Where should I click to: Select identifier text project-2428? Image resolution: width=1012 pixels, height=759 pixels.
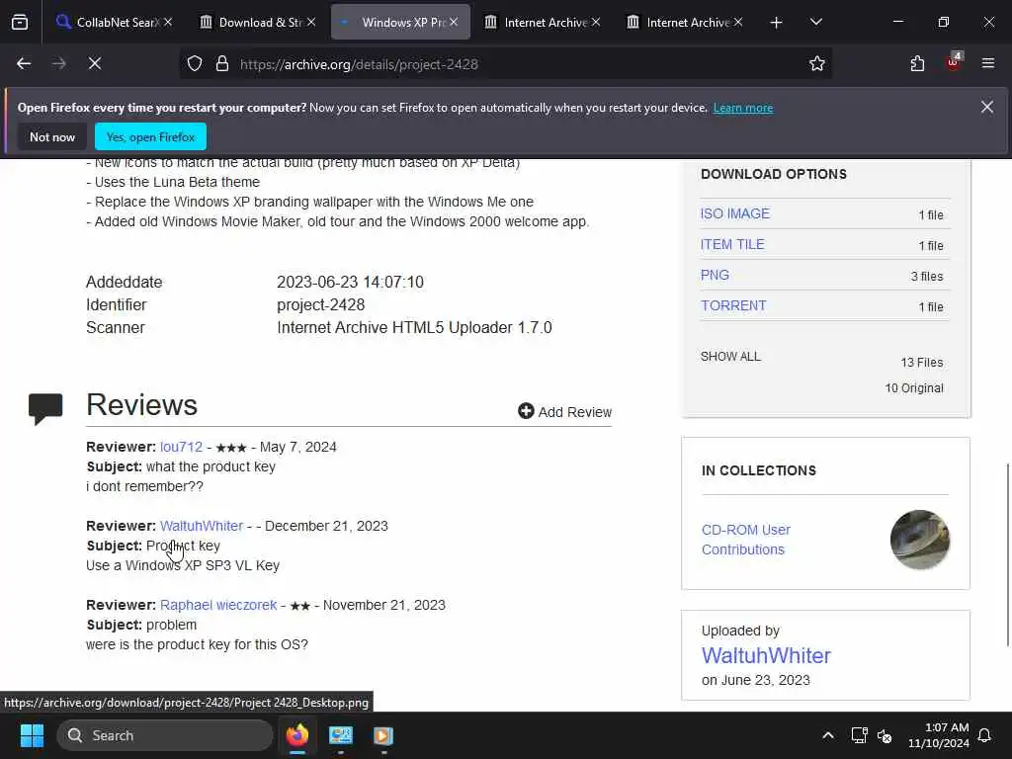(x=321, y=304)
